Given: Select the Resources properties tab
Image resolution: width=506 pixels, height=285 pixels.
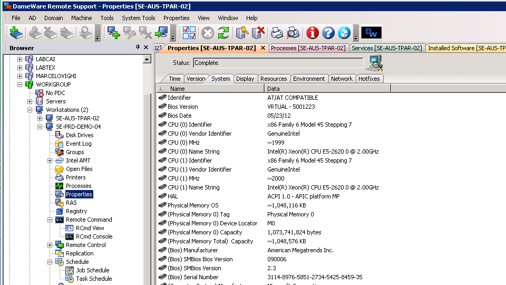Looking at the screenshot, I should [x=274, y=79].
